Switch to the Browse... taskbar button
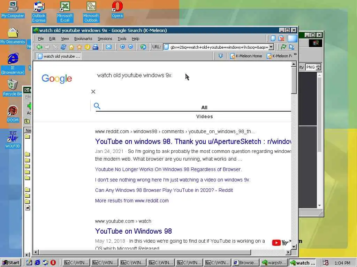This screenshot has height=267, width=357. pyautogui.click(x=246, y=263)
